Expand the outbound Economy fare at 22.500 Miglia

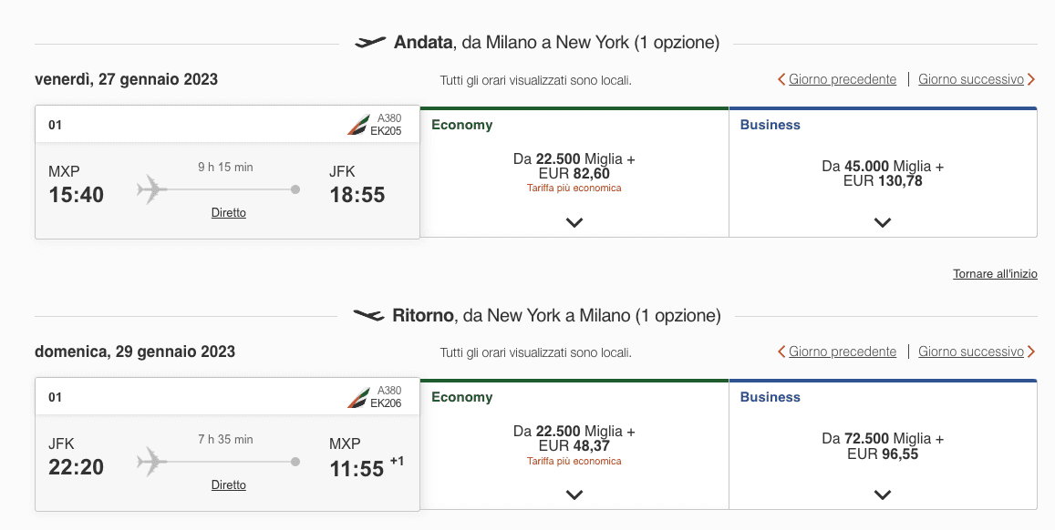tap(574, 222)
